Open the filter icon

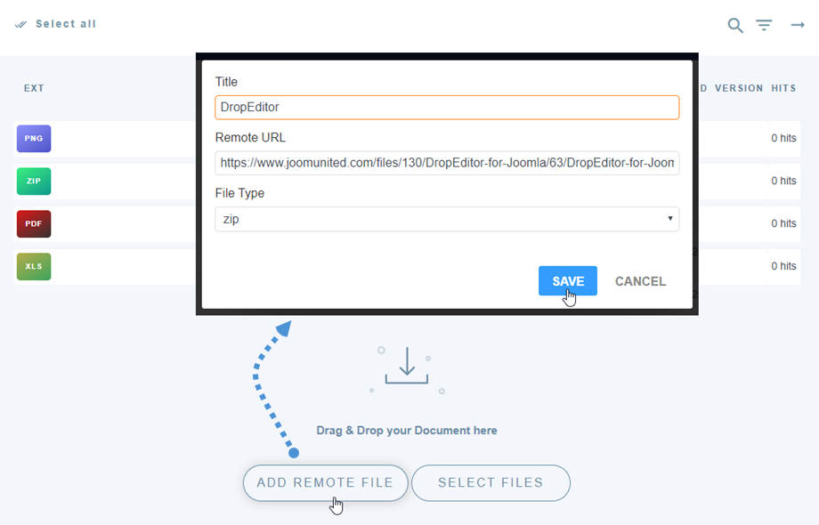pyautogui.click(x=764, y=26)
